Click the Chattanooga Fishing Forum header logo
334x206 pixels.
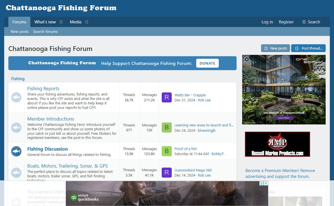click(x=61, y=8)
